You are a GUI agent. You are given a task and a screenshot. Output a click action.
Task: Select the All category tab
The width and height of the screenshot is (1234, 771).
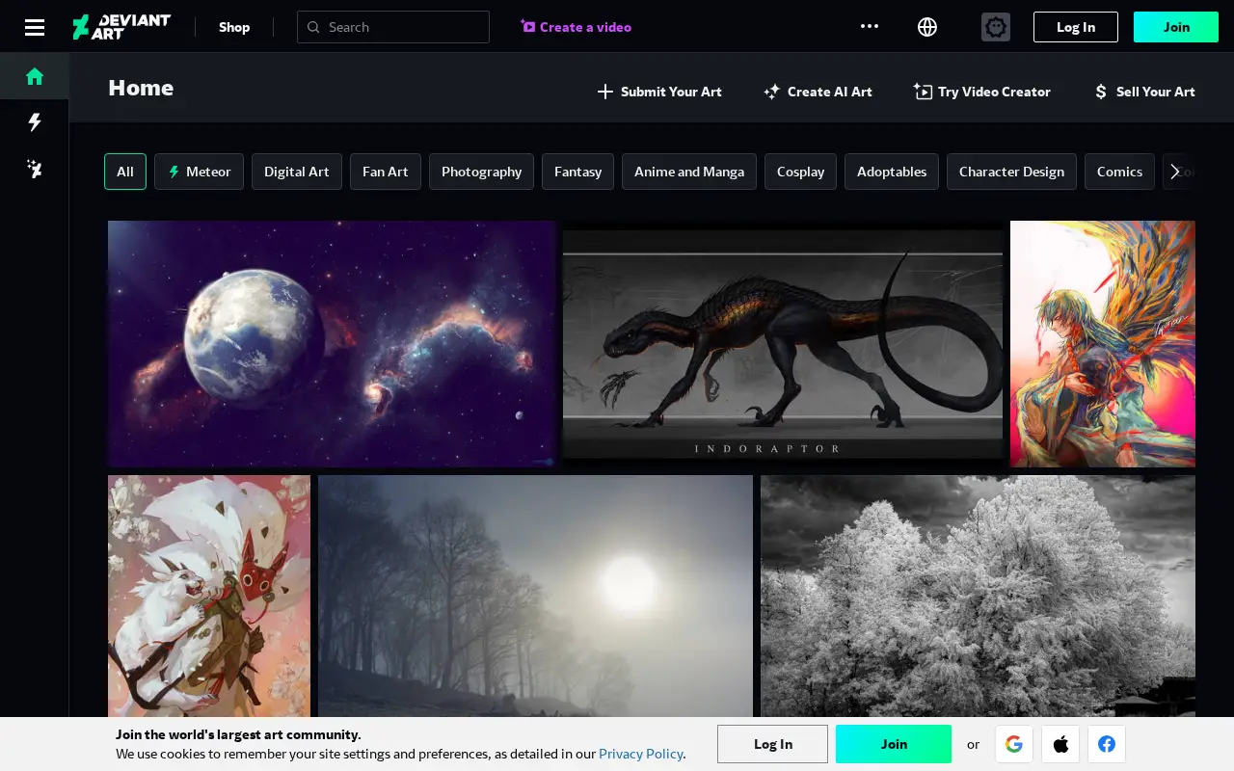coord(125,172)
